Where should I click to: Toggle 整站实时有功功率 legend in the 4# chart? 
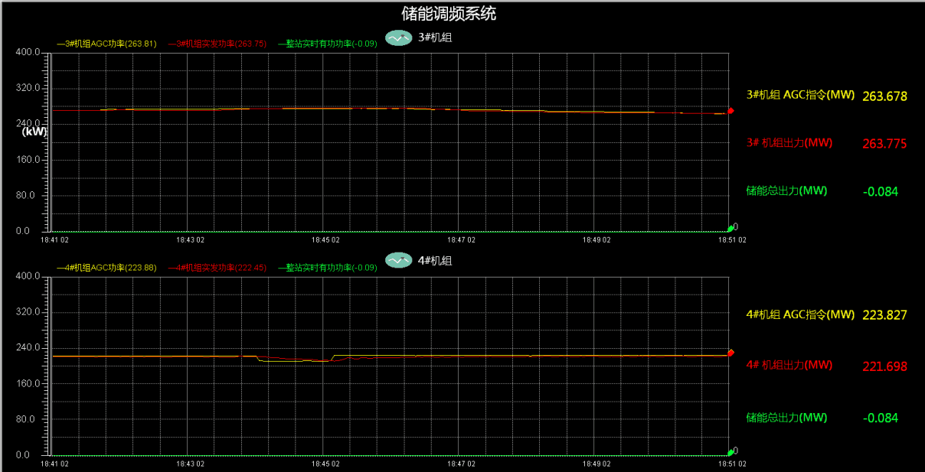point(328,268)
